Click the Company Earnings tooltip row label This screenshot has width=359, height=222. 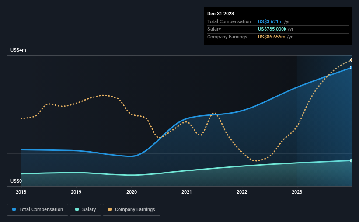(x=227, y=37)
